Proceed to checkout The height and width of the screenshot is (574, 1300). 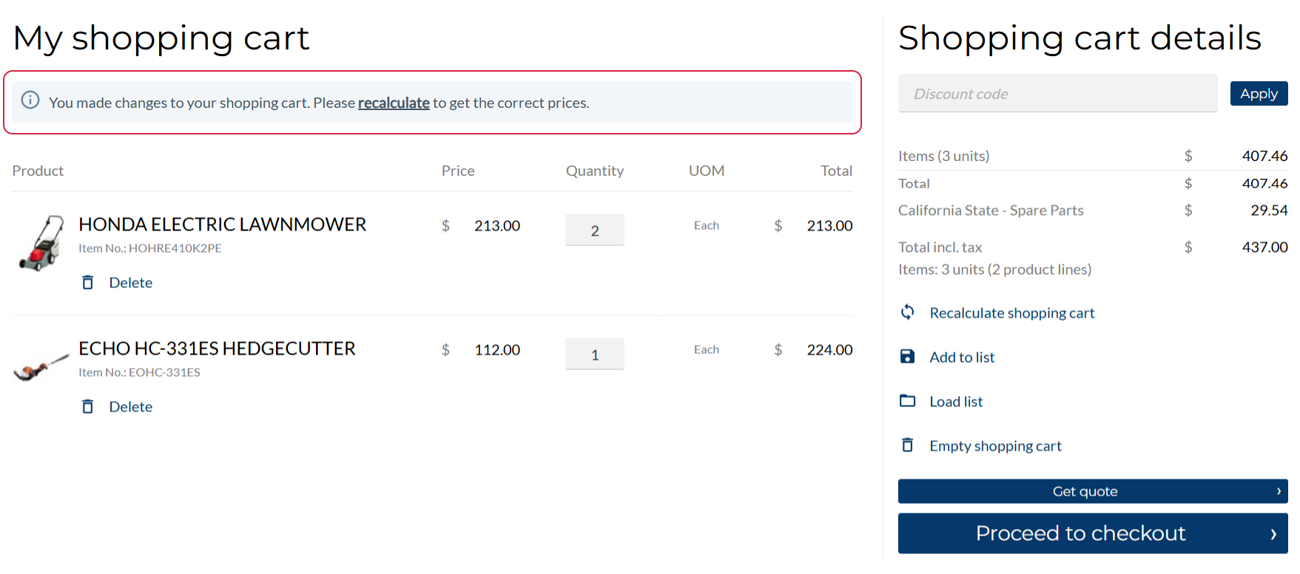1092,533
